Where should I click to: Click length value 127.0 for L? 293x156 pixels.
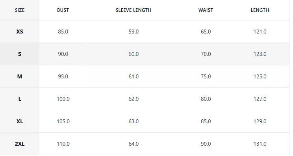(x=260, y=99)
